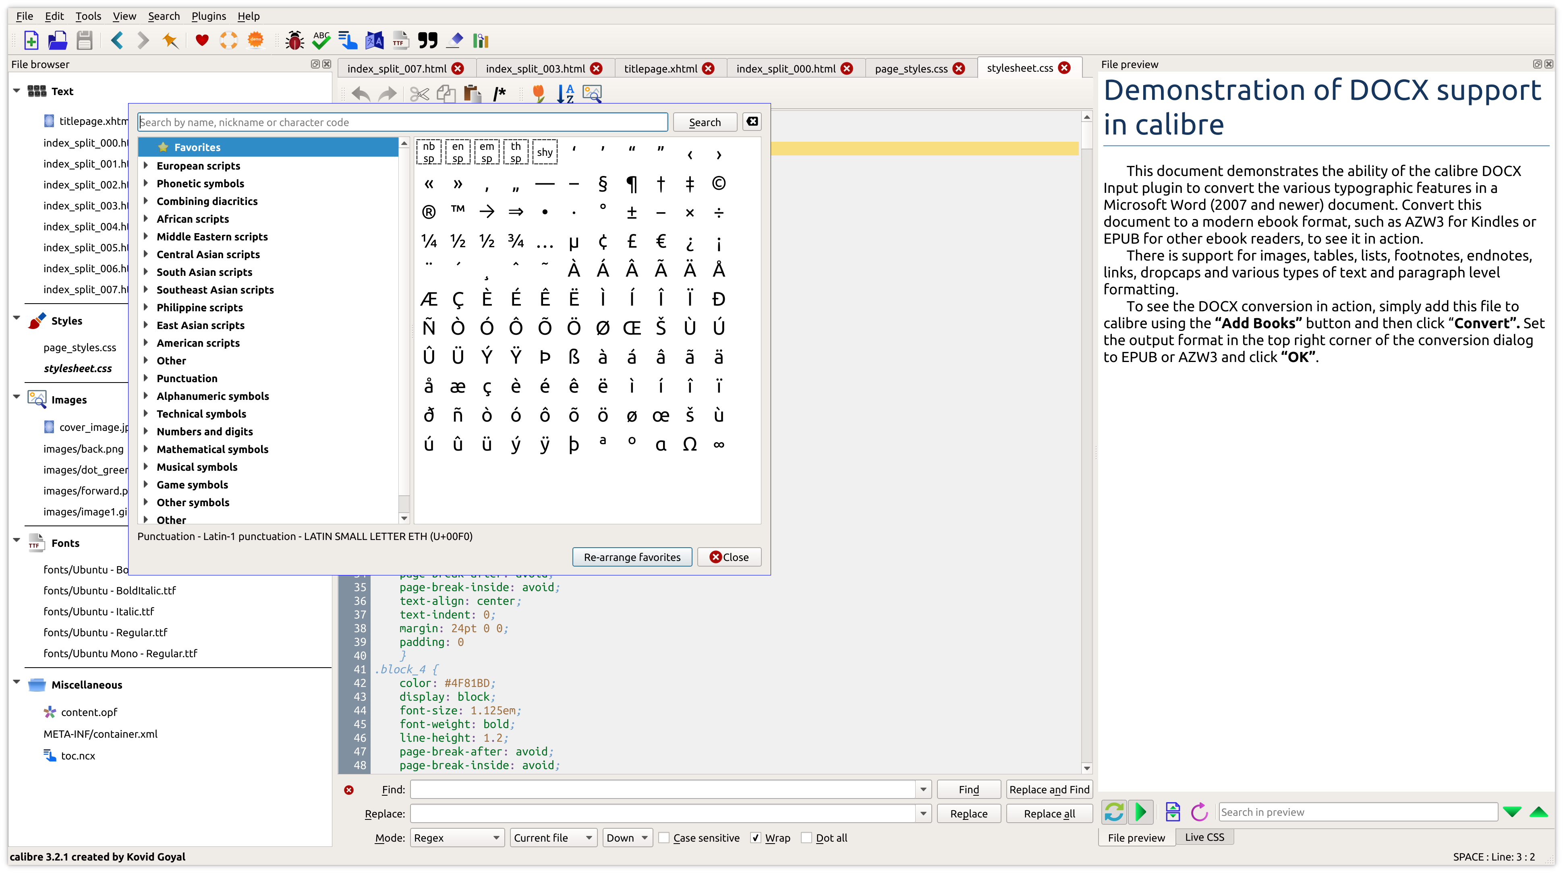Click the purple reload preview arrow icon
The height and width of the screenshot is (873, 1563).
(1200, 812)
